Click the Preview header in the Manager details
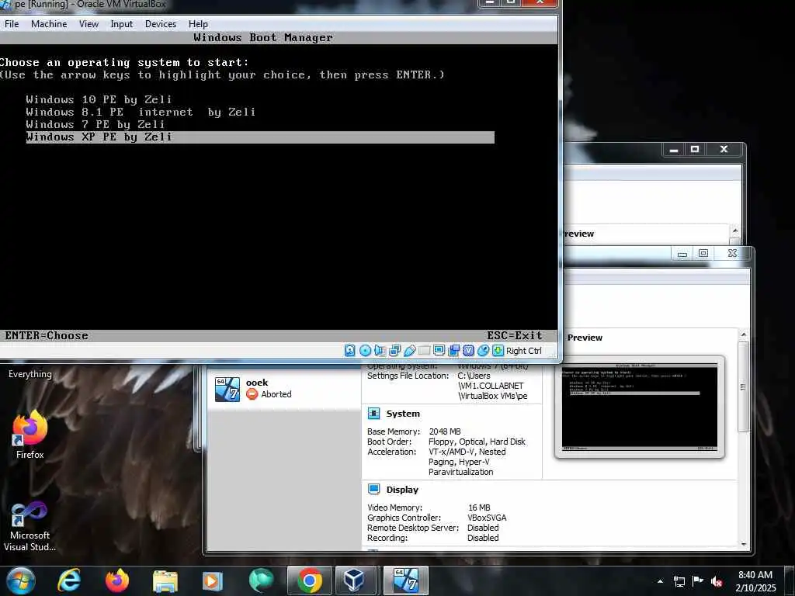 tap(585, 338)
